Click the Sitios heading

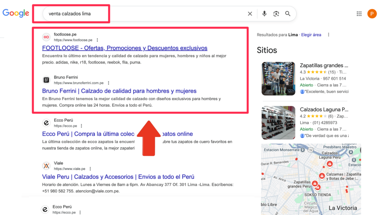[267, 50]
